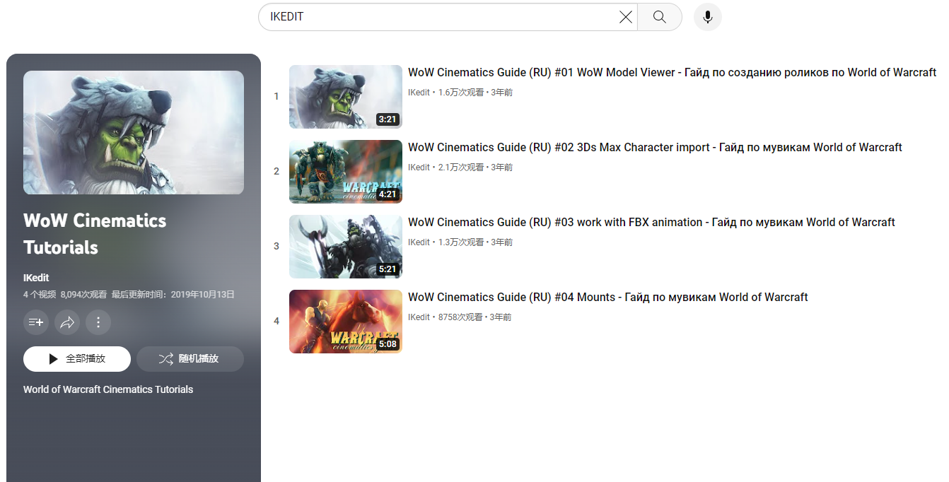Open title link for #02 3Ds Max Character import
Image resolution: width=949 pixels, height=482 pixels.
pyautogui.click(x=654, y=147)
